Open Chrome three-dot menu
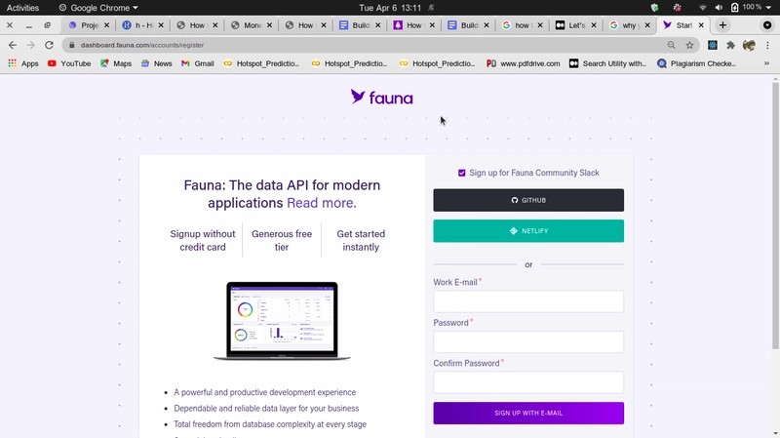Screen dimensions: 780x438 [x=767, y=45]
